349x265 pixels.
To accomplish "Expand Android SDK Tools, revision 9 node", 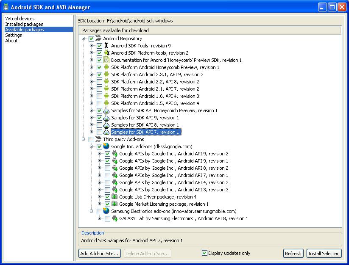I will [91, 46].
